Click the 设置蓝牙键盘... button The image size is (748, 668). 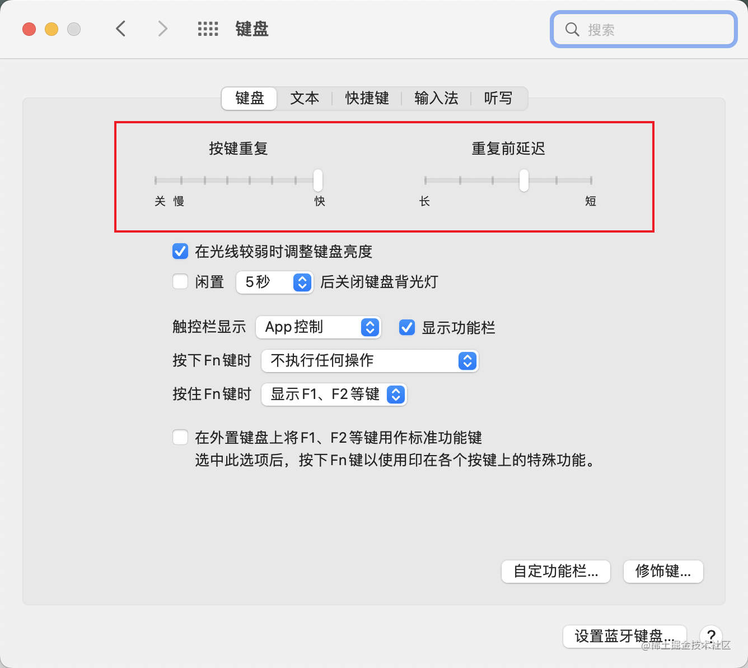(x=624, y=637)
